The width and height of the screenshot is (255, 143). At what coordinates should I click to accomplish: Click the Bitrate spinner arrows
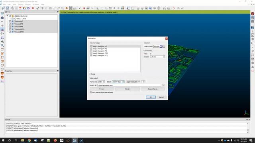(123, 82)
